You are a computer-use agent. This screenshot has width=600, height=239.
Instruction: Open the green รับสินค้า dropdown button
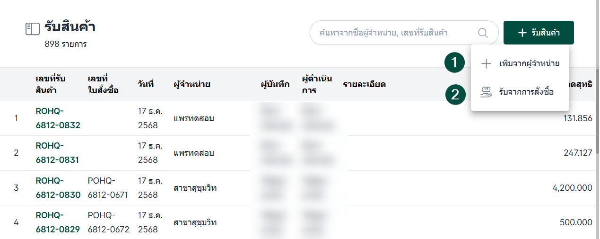click(x=539, y=33)
